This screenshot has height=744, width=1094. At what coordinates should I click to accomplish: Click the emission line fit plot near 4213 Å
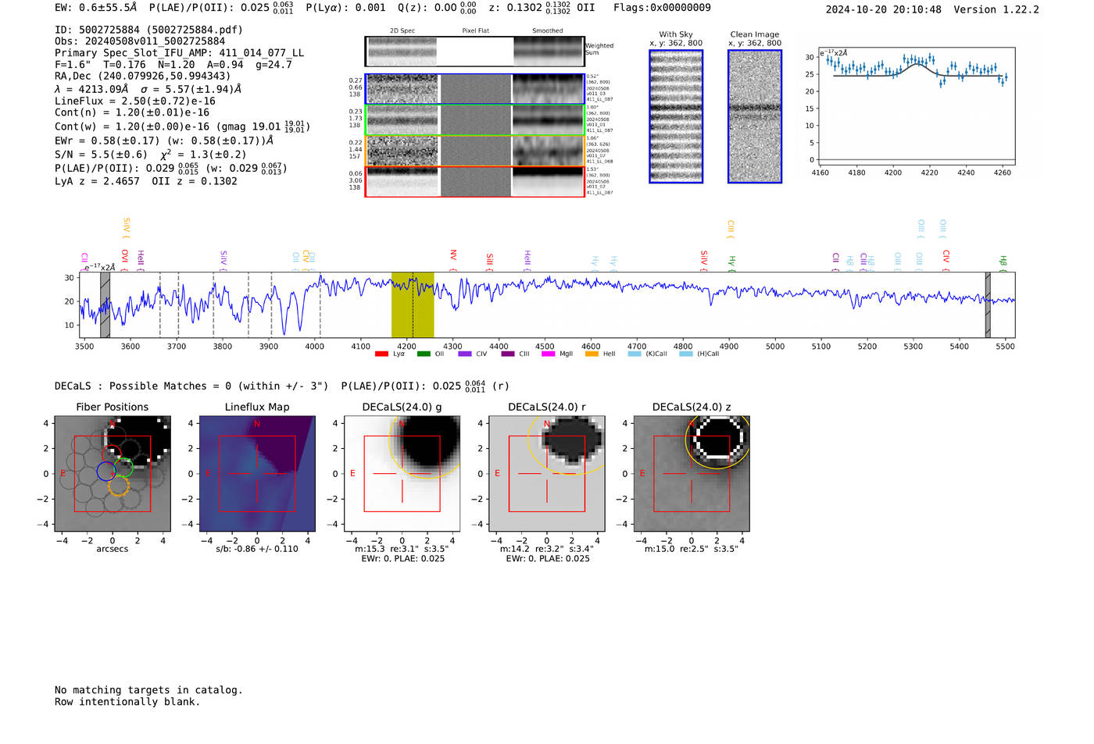click(917, 105)
